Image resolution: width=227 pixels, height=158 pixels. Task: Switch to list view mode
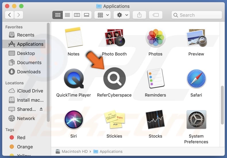(67, 15)
